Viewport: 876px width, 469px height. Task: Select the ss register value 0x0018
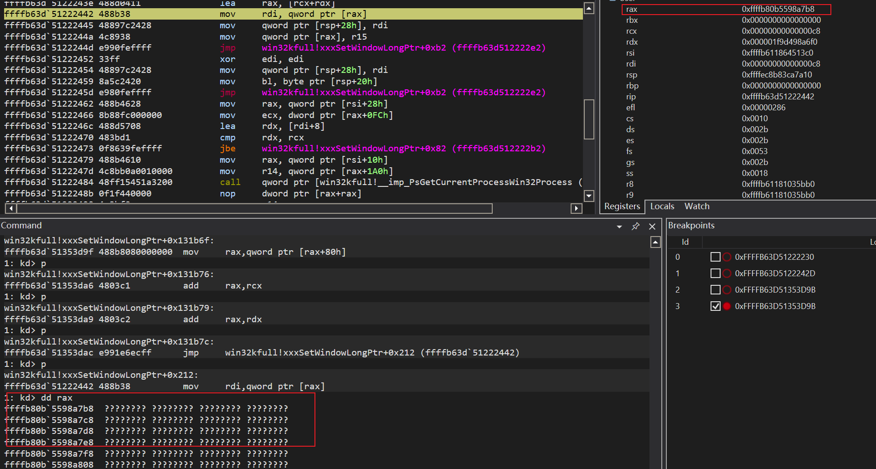[755, 173]
